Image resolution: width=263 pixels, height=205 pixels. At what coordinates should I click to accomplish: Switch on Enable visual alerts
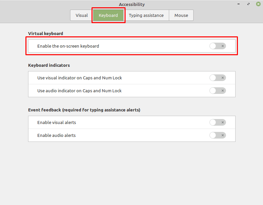click(217, 122)
